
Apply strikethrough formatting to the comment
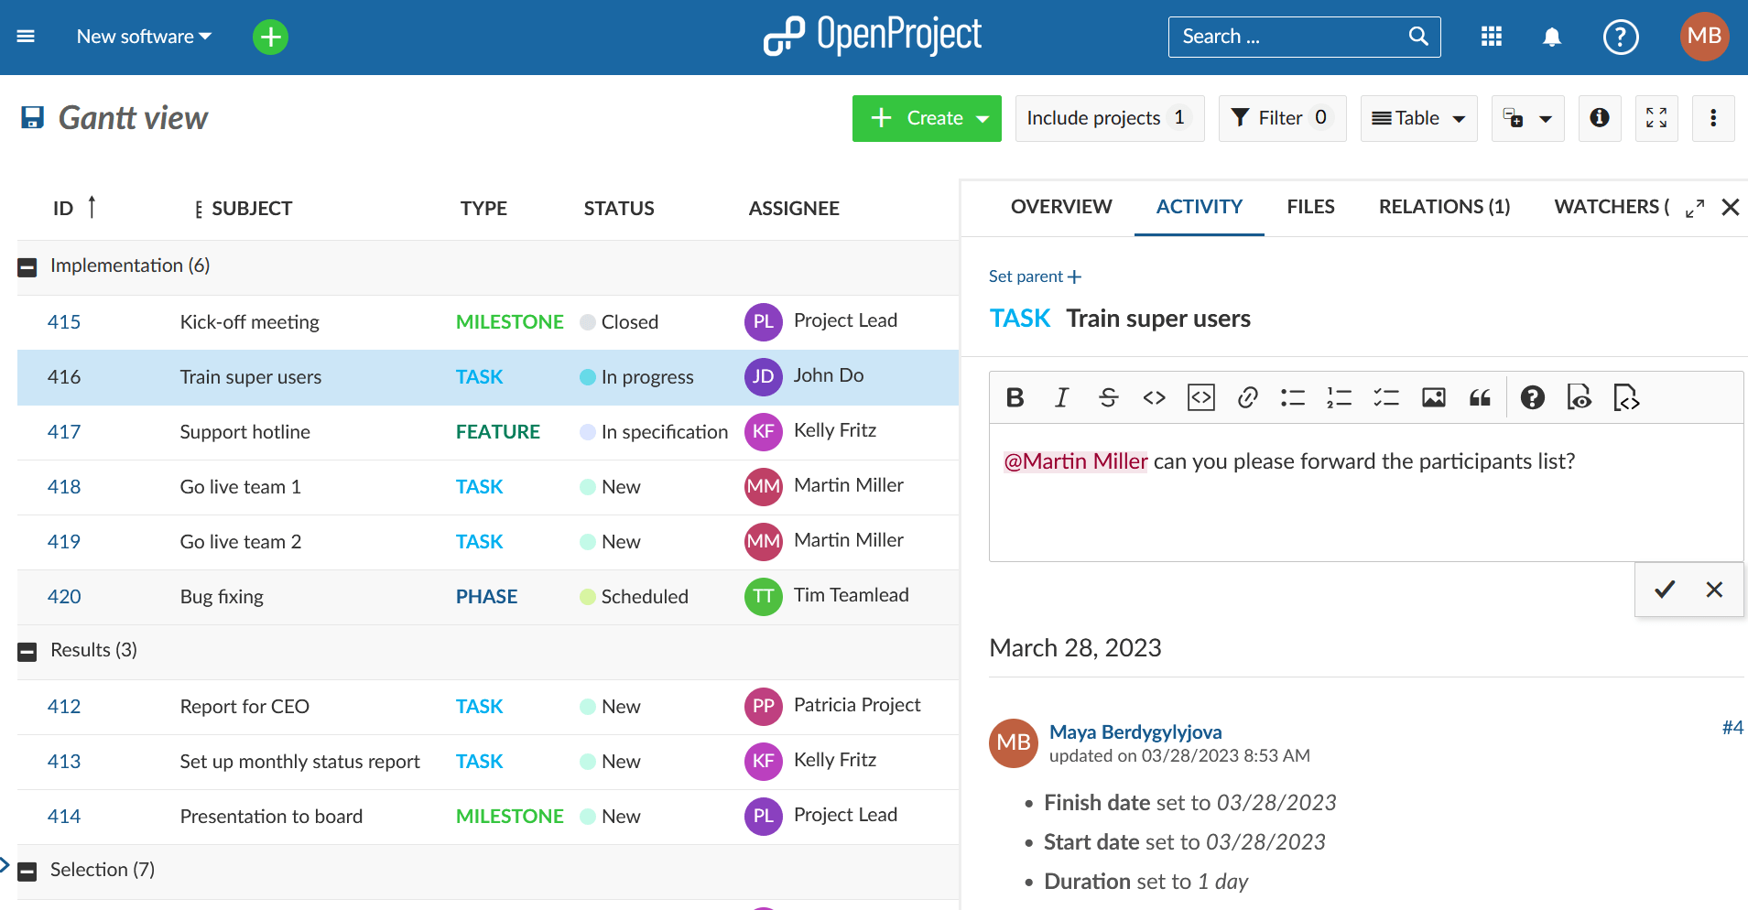[x=1109, y=396]
